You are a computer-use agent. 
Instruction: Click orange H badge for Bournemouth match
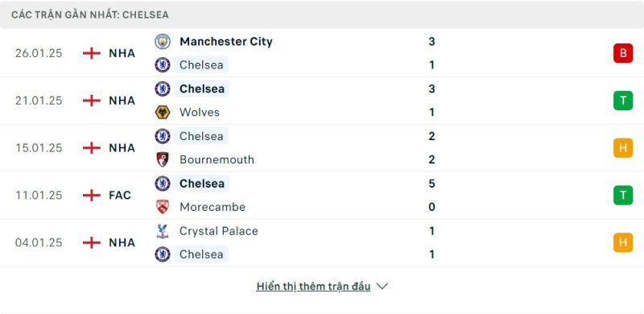623,147
